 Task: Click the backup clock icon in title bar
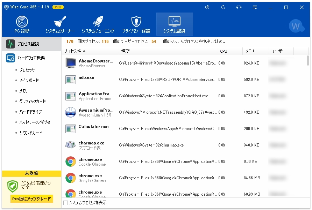tap(207, 7)
